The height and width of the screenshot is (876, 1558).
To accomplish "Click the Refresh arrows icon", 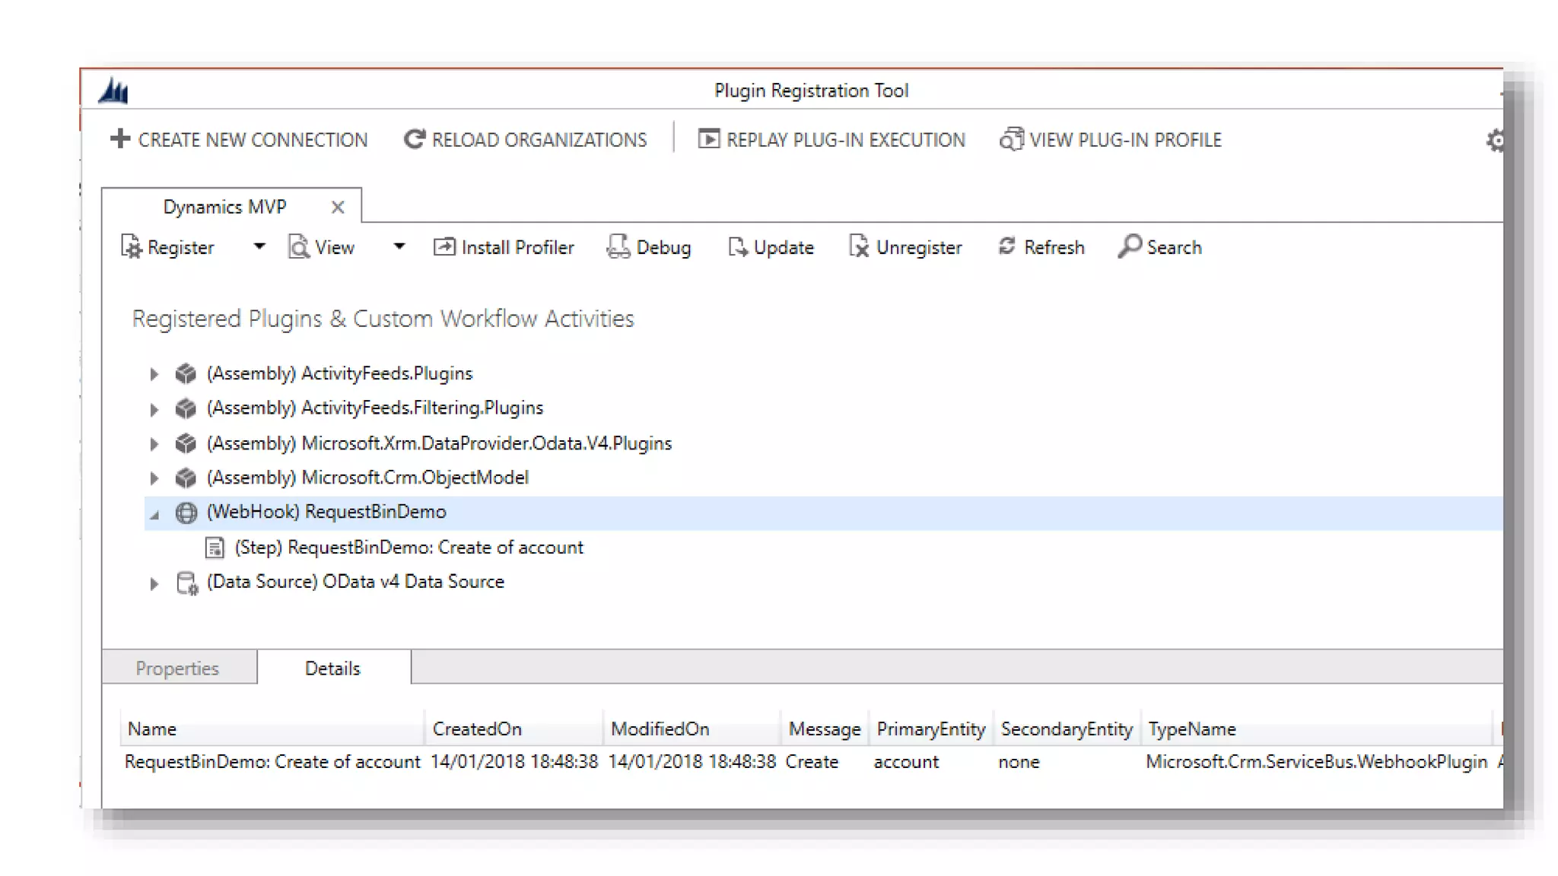I will point(1006,246).
